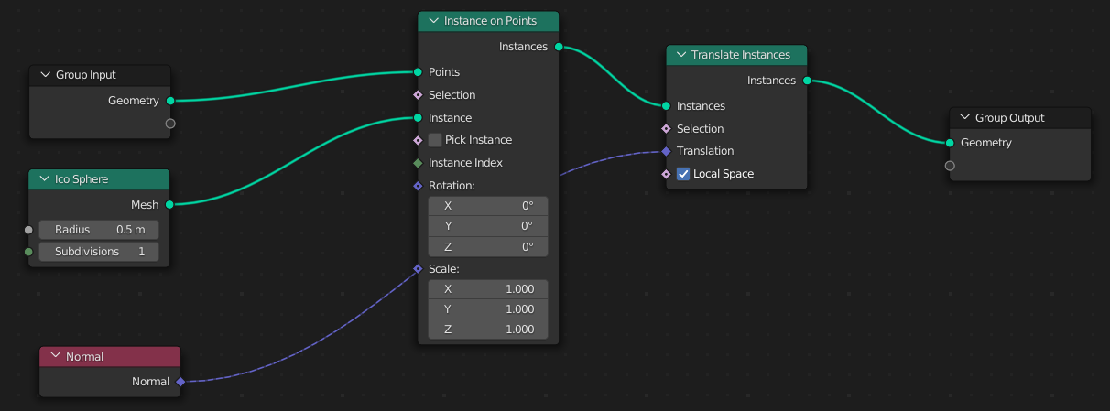This screenshot has height=411, width=1110.
Task: Click the Mesh output socket of Ico Sphere
Action: pos(170,205)
